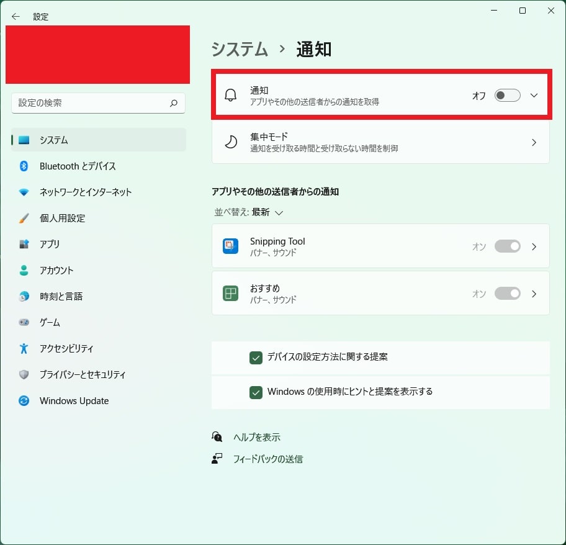
Task: Click the search magnifier icon
Action: tap(174, 103)
